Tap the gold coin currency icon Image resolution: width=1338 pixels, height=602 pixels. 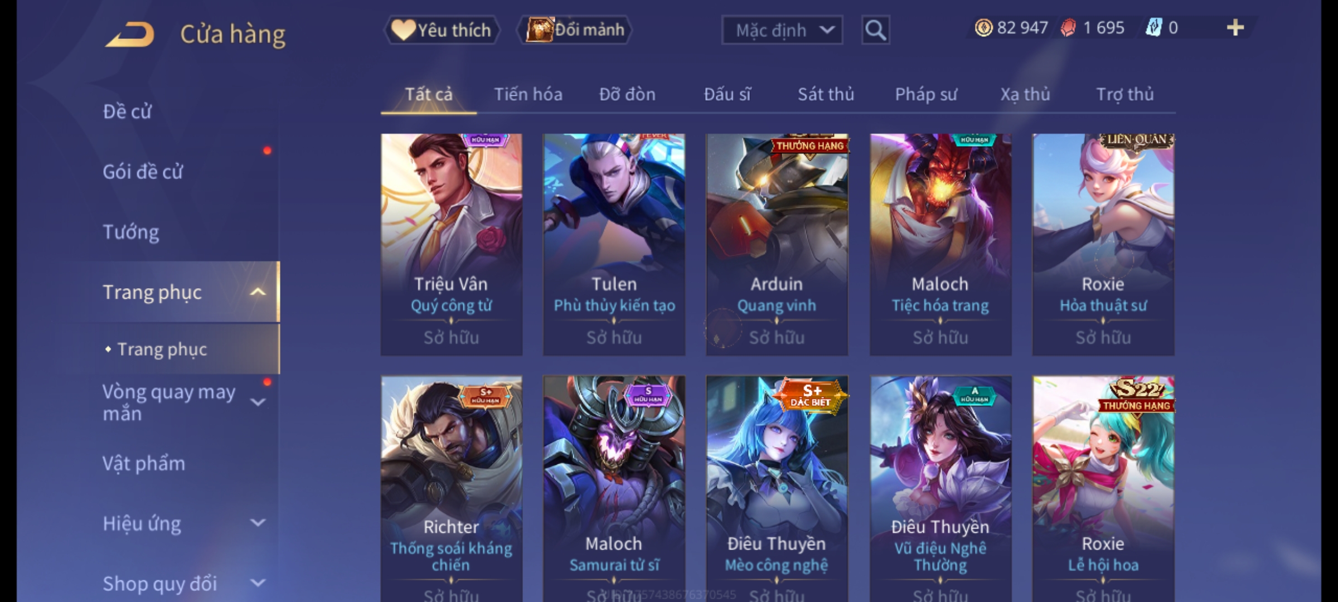point(983,28)
